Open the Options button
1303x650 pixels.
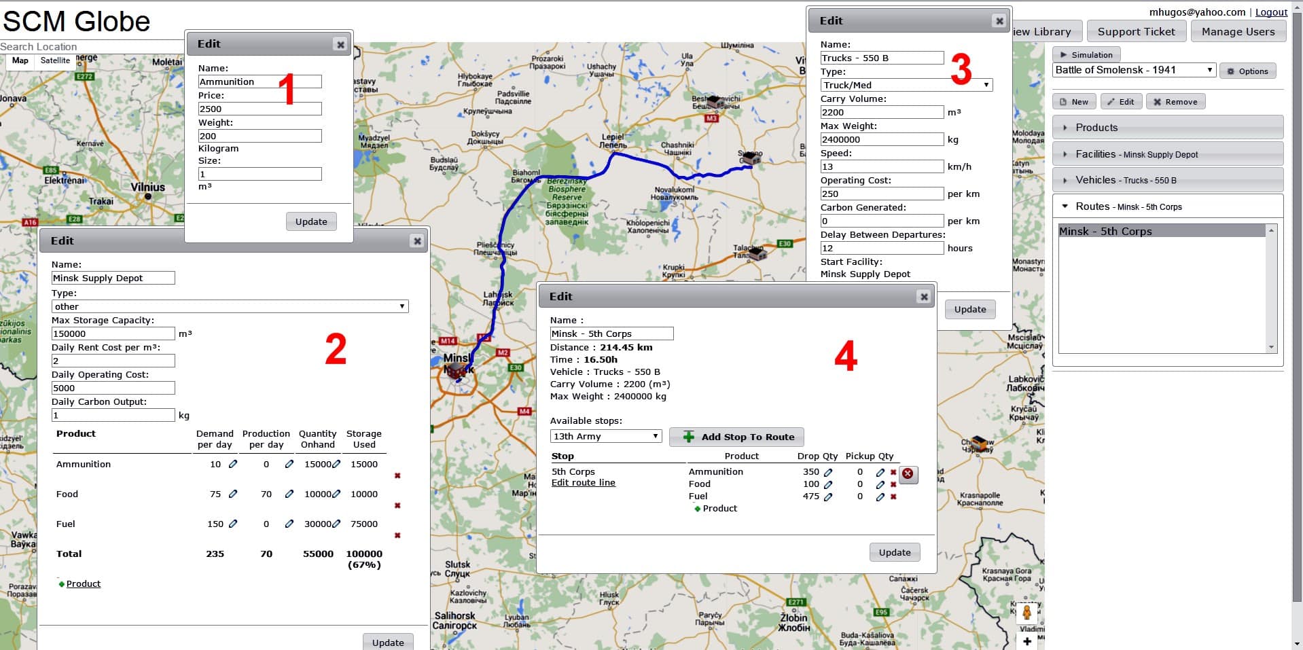pos(1248,71)
